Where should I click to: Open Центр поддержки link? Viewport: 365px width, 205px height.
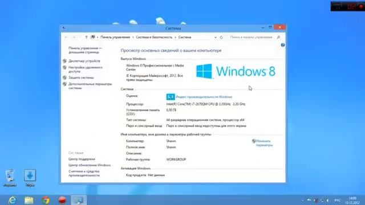(x=82, y=159)
